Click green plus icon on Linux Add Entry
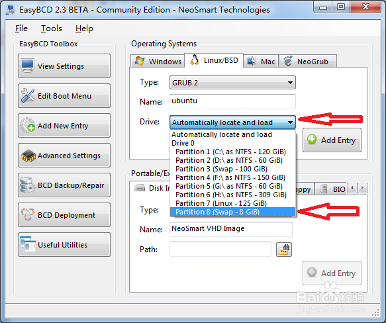 click(x=312, y=140)
